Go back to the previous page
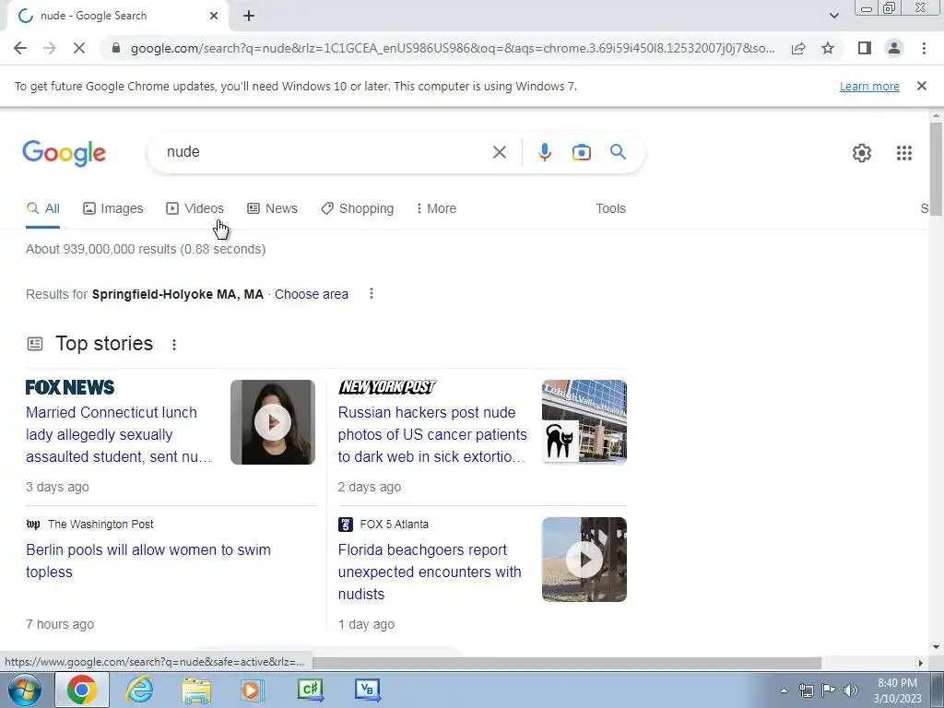Image resolution: width=944 pixels, height=708 pixels. pos(20,48)
